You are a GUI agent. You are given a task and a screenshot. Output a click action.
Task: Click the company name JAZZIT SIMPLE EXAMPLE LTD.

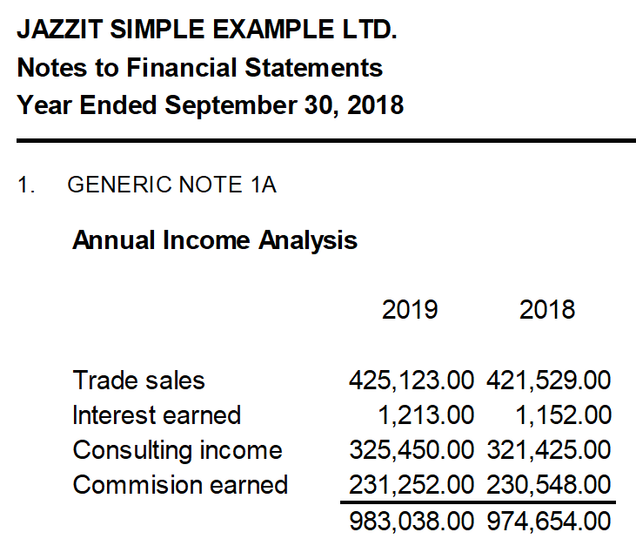point(207,30)
